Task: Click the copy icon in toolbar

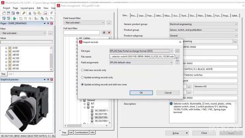Action: click(x=34, y=13)
